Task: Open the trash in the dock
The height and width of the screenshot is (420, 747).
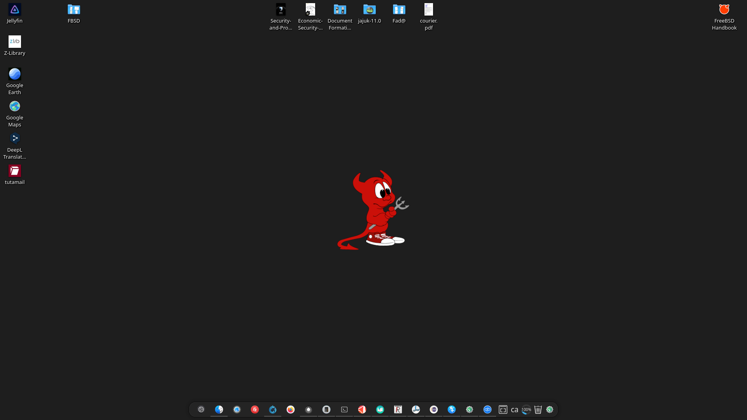Action: pyautogui.click(x=538, y=409)
